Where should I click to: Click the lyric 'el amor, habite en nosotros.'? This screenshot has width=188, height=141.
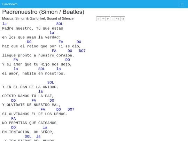click(x=34, y=73)
